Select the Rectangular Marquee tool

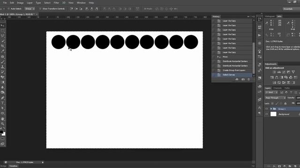coord(2,31)
